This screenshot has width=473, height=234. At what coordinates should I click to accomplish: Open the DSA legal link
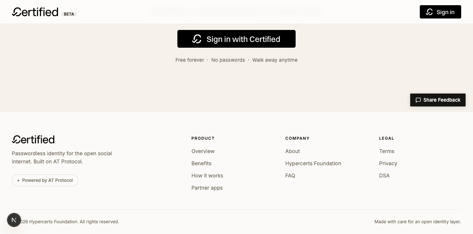point(384,176)
